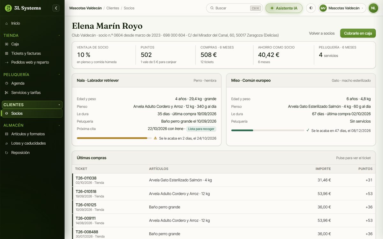Click Miso's food supply progress bar
The image size is (383, 239).
pyautogui.click(x=267, y=130)
